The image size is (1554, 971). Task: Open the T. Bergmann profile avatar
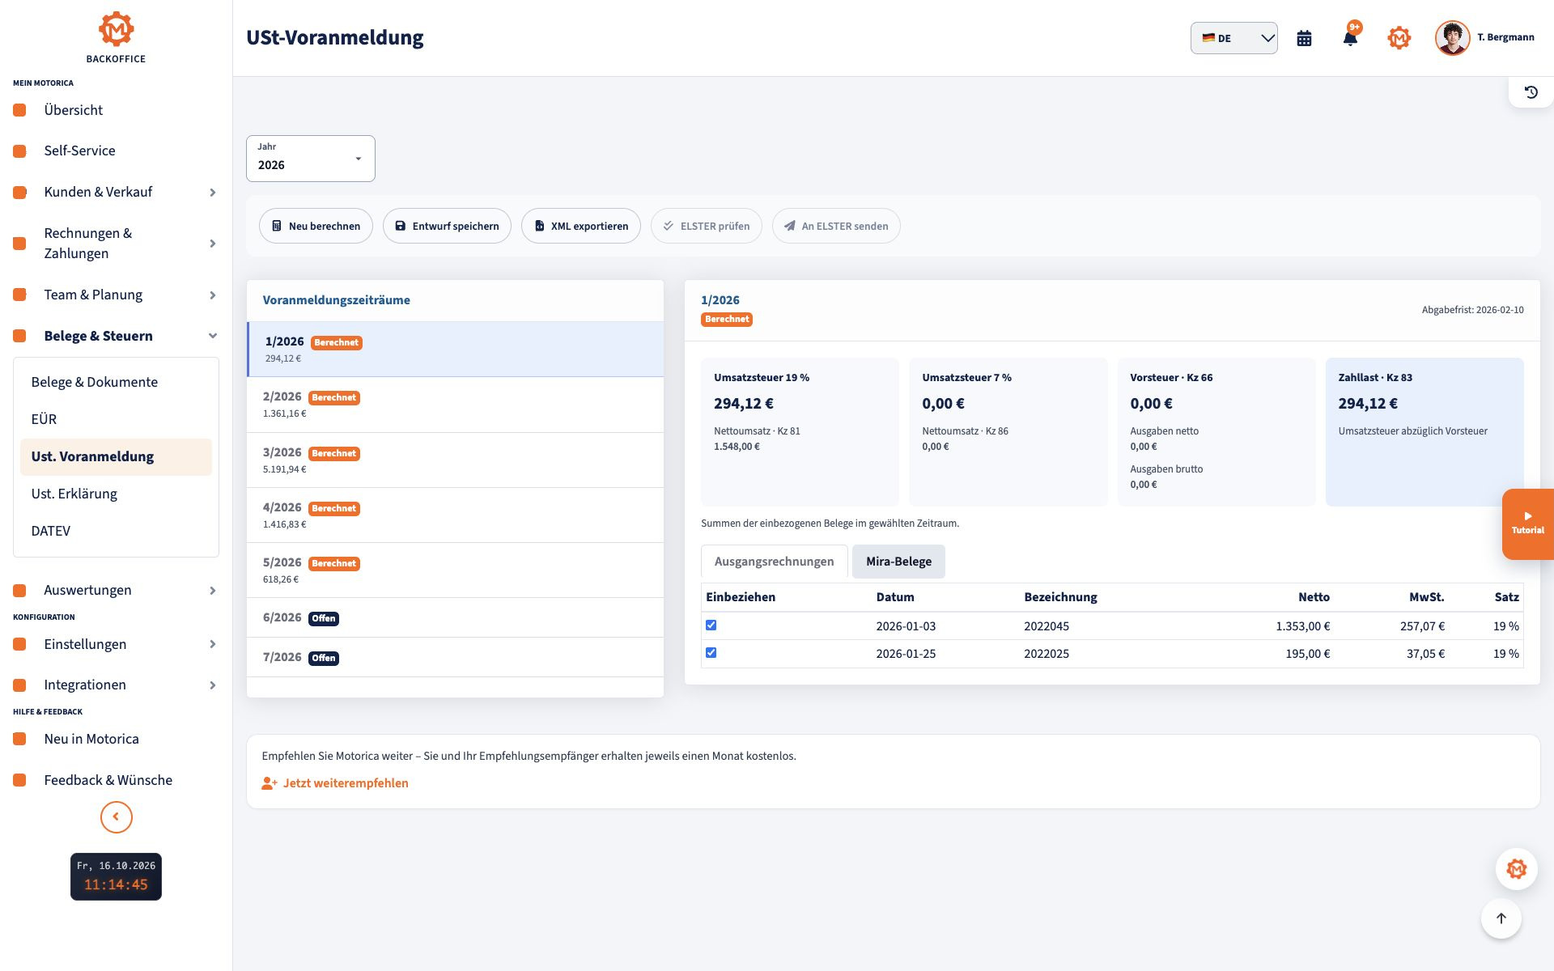point(1452,38)
